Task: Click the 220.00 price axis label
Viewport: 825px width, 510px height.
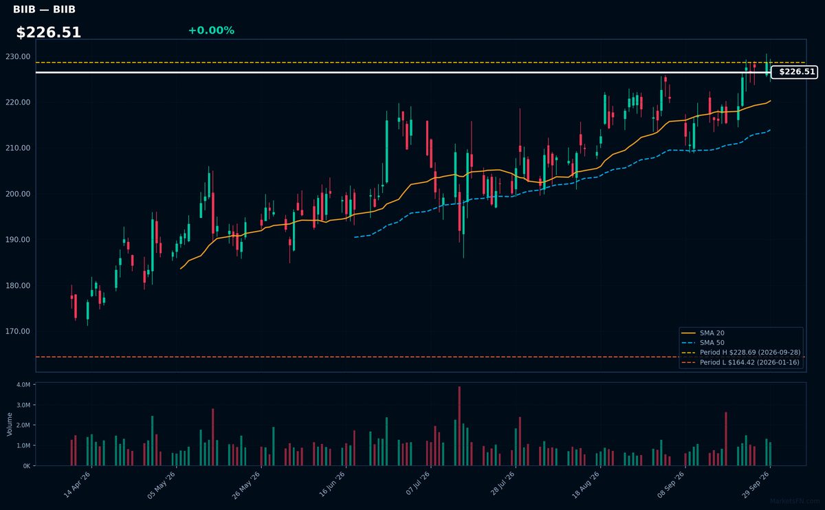Action: click(19, 102)
